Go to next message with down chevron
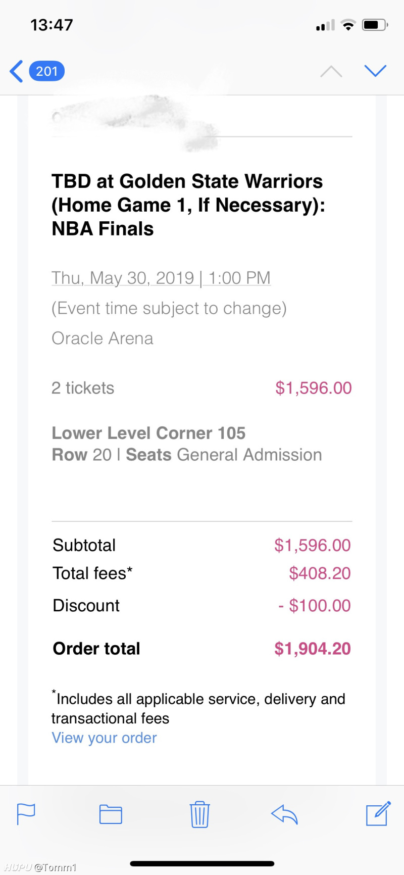 375,71
